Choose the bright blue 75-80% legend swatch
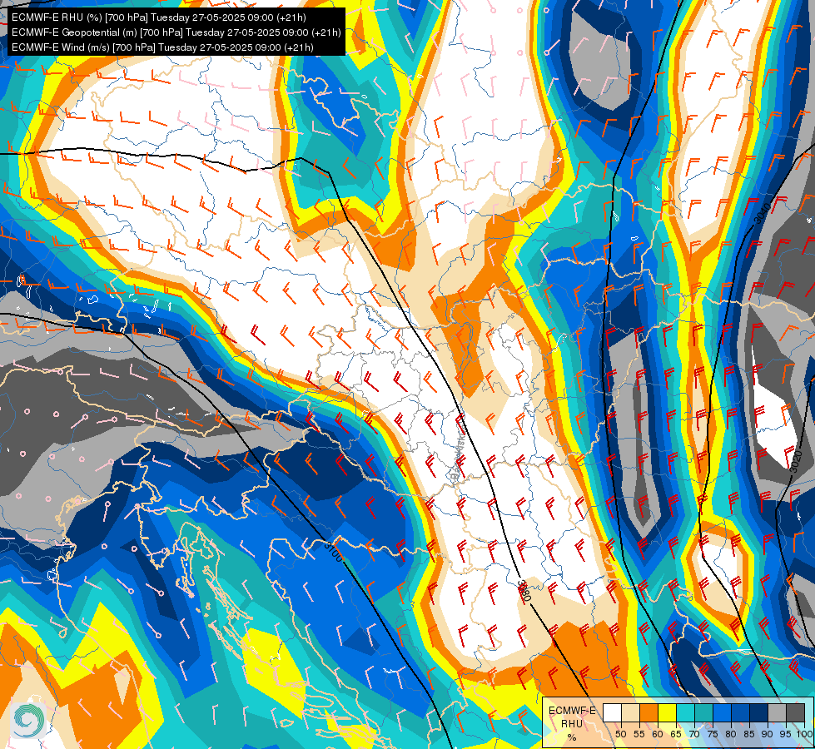The image size is (815, 749). point(722,712)
